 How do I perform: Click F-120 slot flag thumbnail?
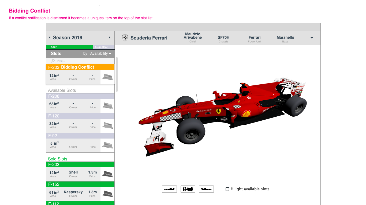[x=107, y=125]
